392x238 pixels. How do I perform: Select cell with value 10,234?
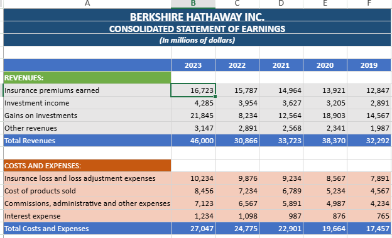click(193, 178)
